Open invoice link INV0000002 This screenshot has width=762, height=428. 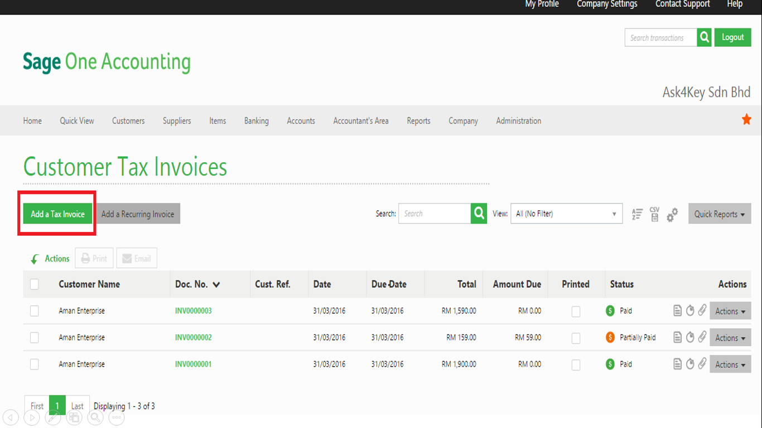[194, 338]
